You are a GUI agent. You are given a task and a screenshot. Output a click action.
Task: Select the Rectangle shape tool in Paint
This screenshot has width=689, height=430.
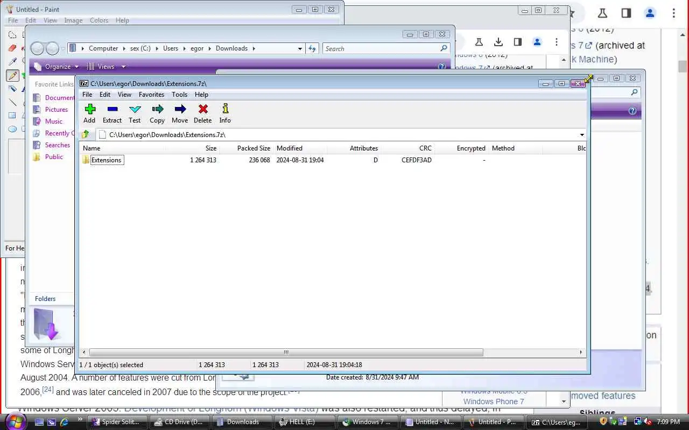coord(12,116)
